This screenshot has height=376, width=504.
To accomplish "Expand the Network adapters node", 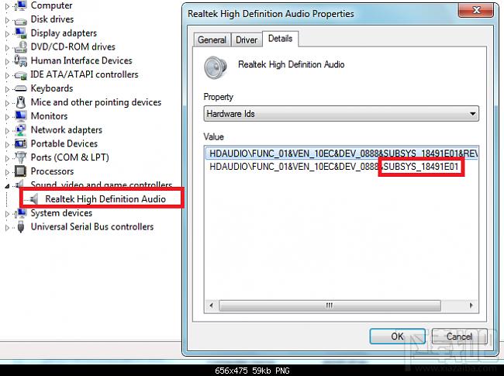I will (x=7, y=130).
